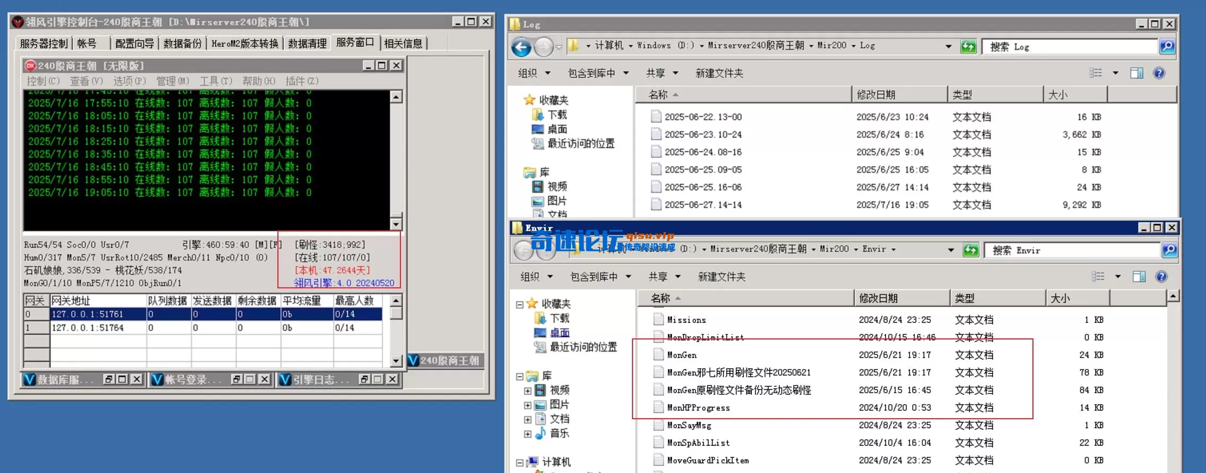Select the MonGen file icon
1206x473 pixels.
point(659,355)
